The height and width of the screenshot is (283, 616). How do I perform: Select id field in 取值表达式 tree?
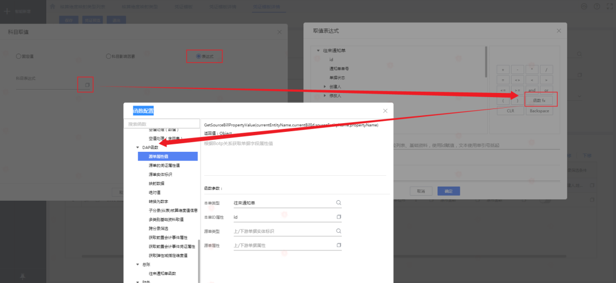[331, 60]
